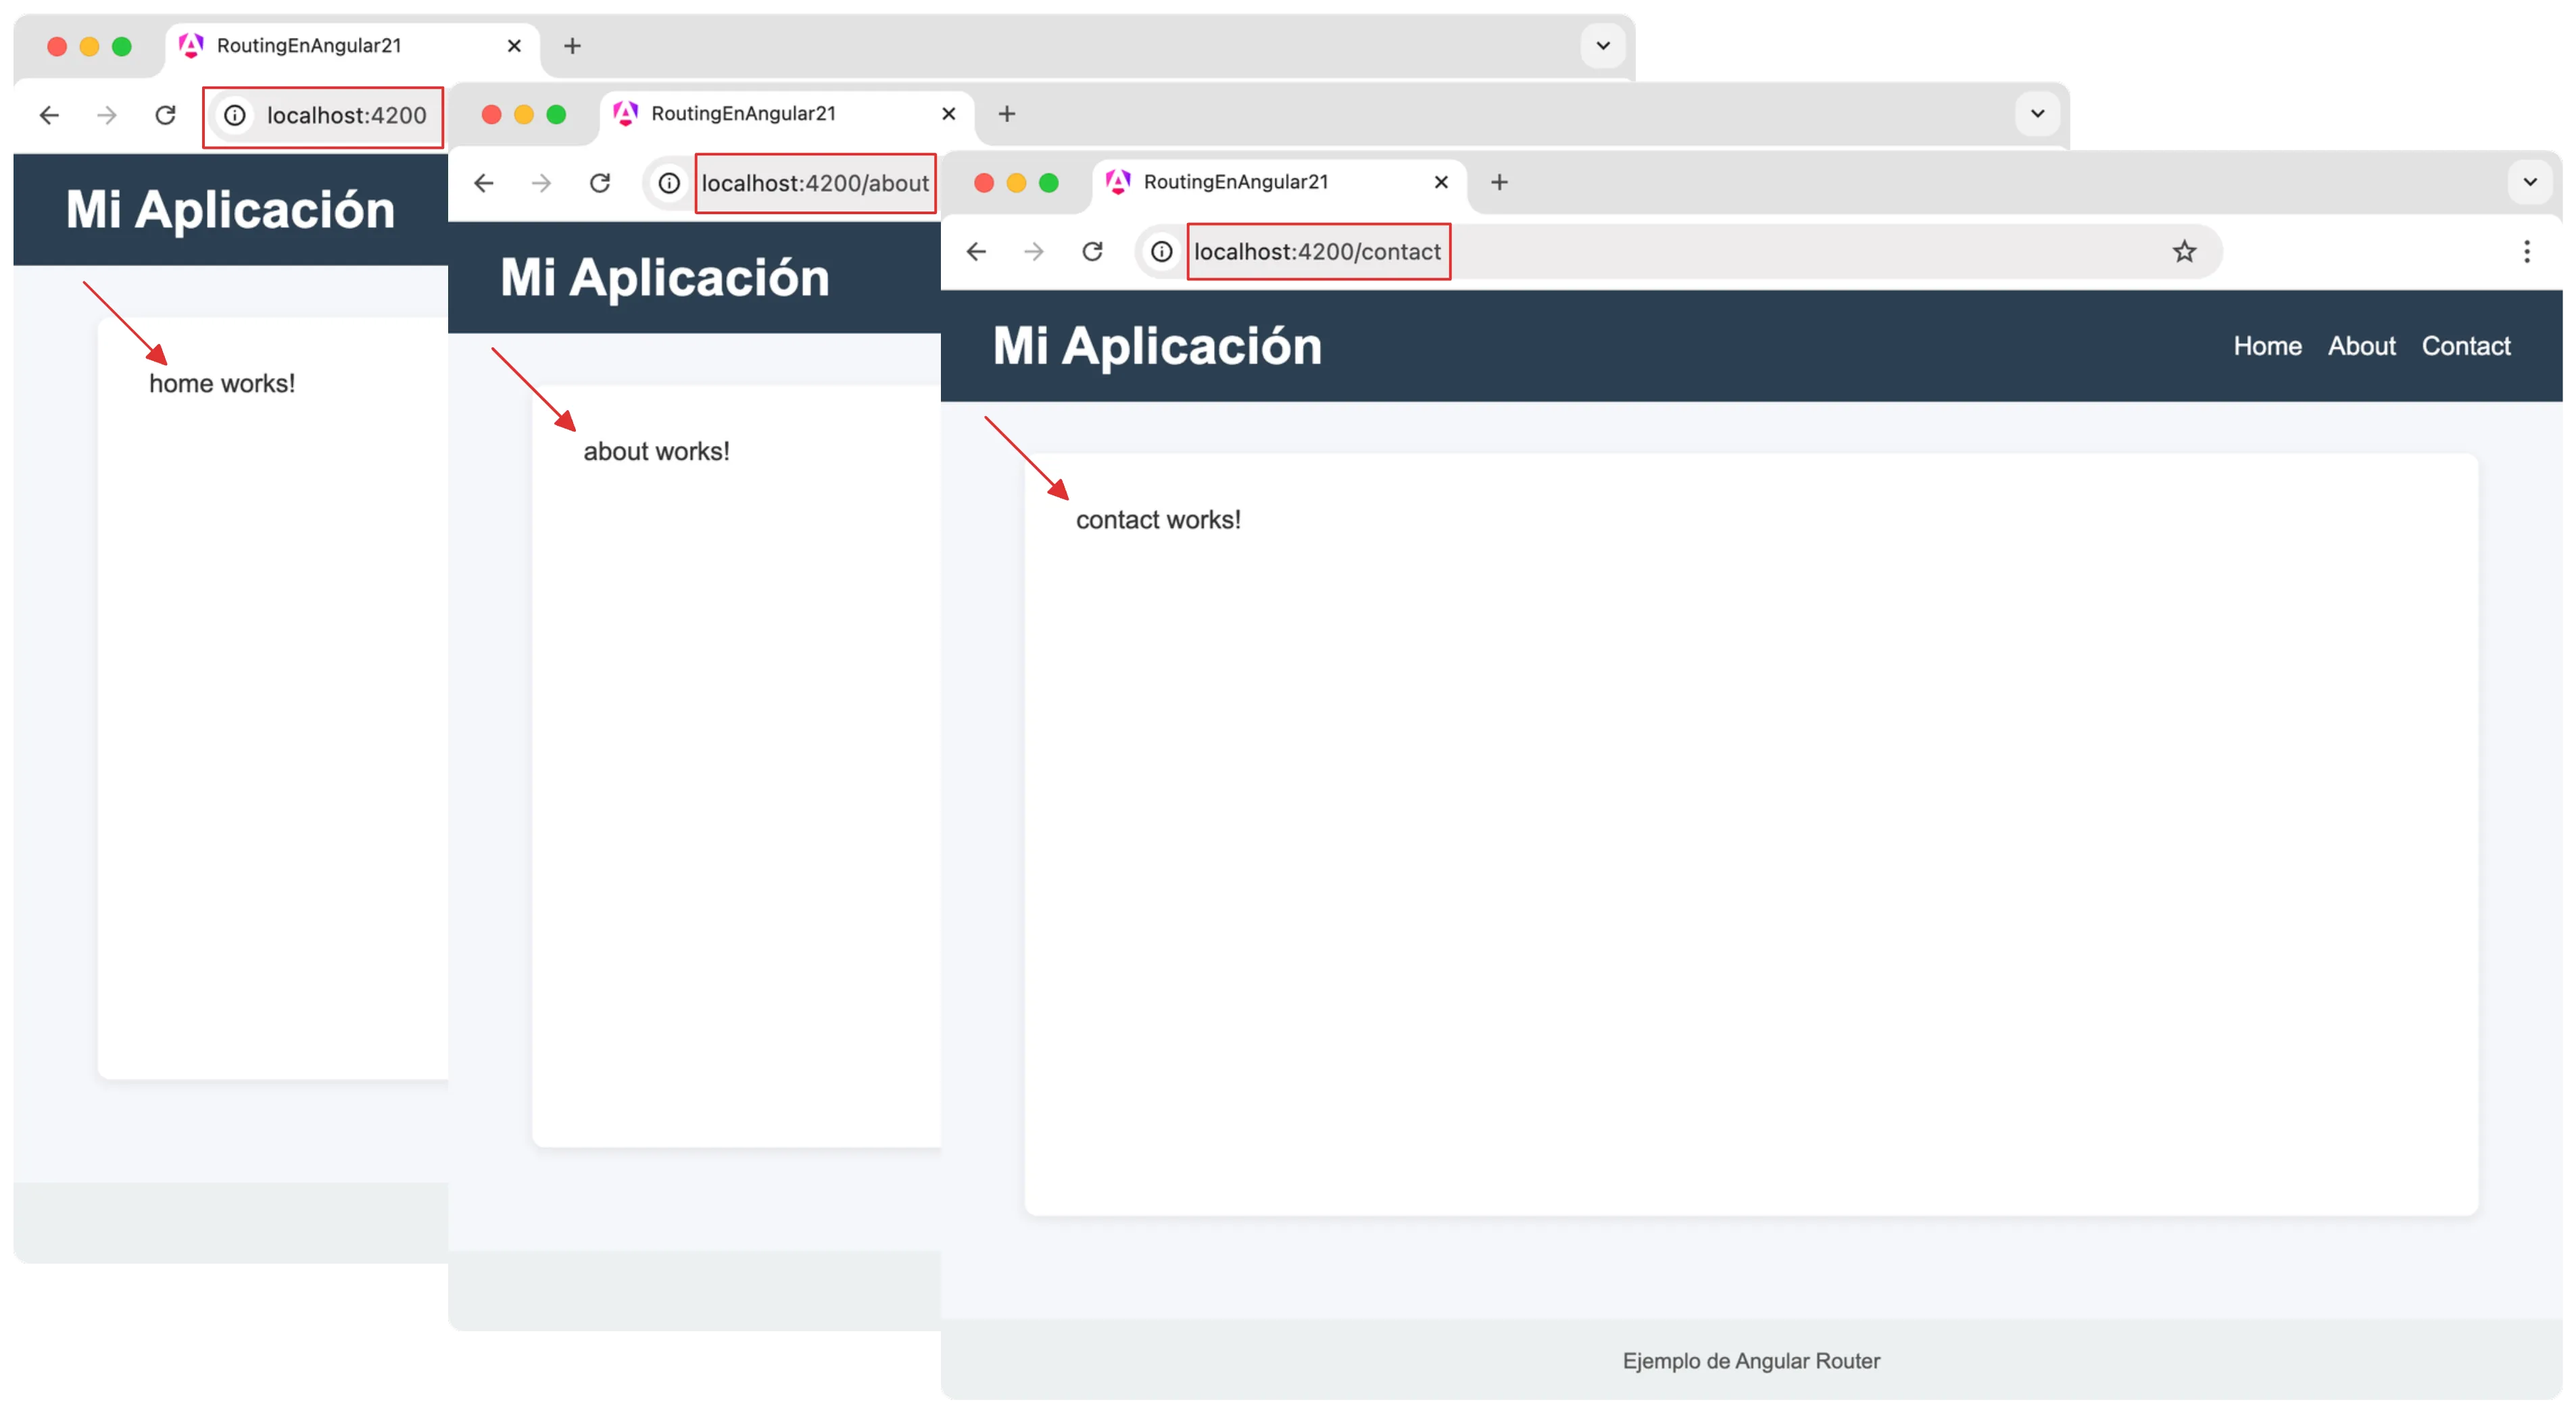Select RoutingEnAngular21 tab in contact window
Image resolution: width=2576 pixels, height=1413 pixels.
1235,182
